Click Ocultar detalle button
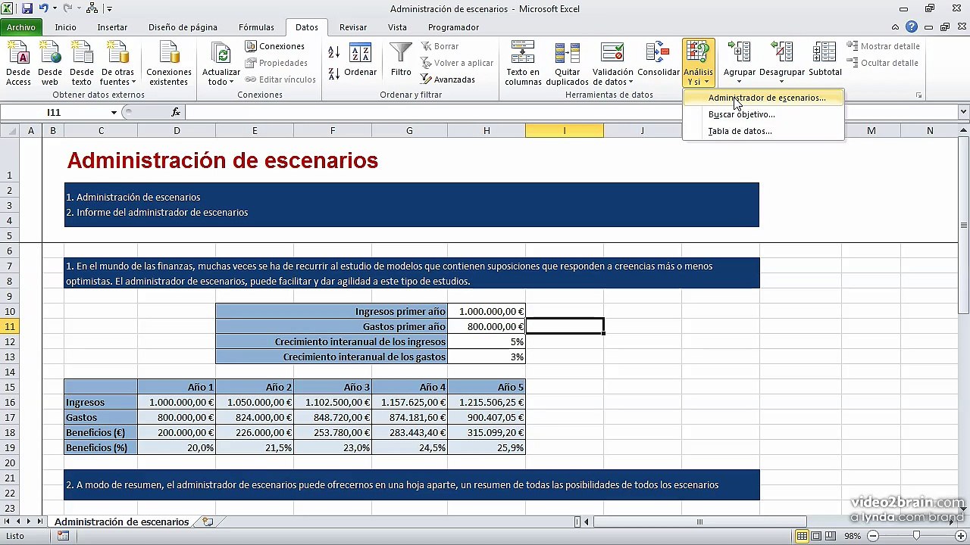Image resolution: width=970 pixels, height=545 pixels. [882, 63]
